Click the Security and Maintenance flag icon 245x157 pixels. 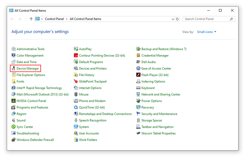(x=138, y=114)
